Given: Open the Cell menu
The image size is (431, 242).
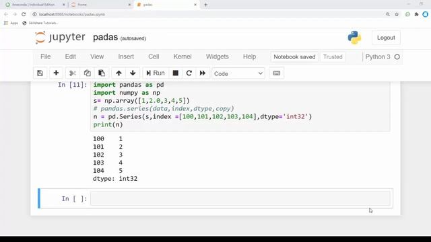Looking at the screenshot, I should tap(154, 56).
